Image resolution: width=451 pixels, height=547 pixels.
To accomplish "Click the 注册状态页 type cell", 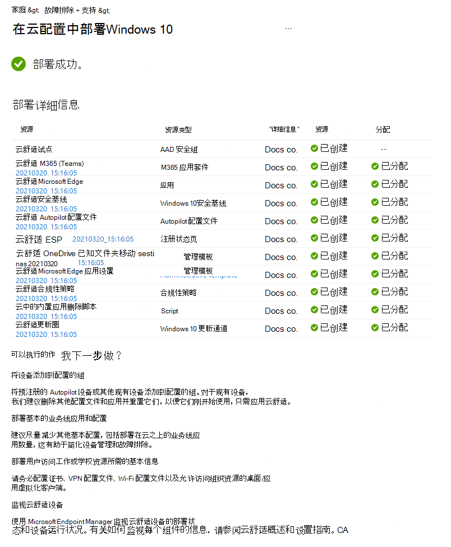I will point(178,239).
